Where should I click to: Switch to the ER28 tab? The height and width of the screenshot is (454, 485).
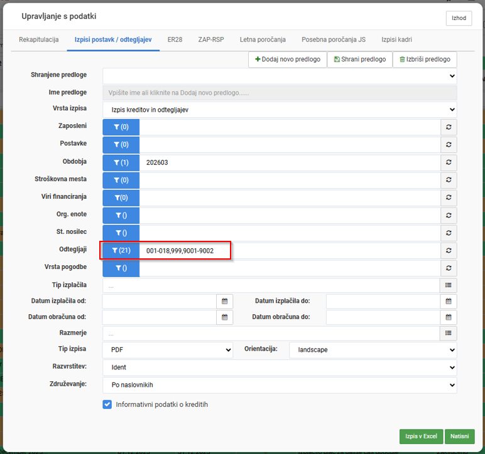point(175,40)
